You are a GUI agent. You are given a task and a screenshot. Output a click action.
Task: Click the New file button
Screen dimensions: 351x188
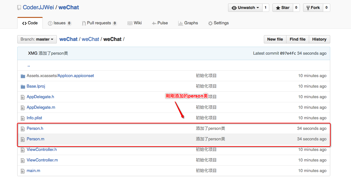pos(275,39)
